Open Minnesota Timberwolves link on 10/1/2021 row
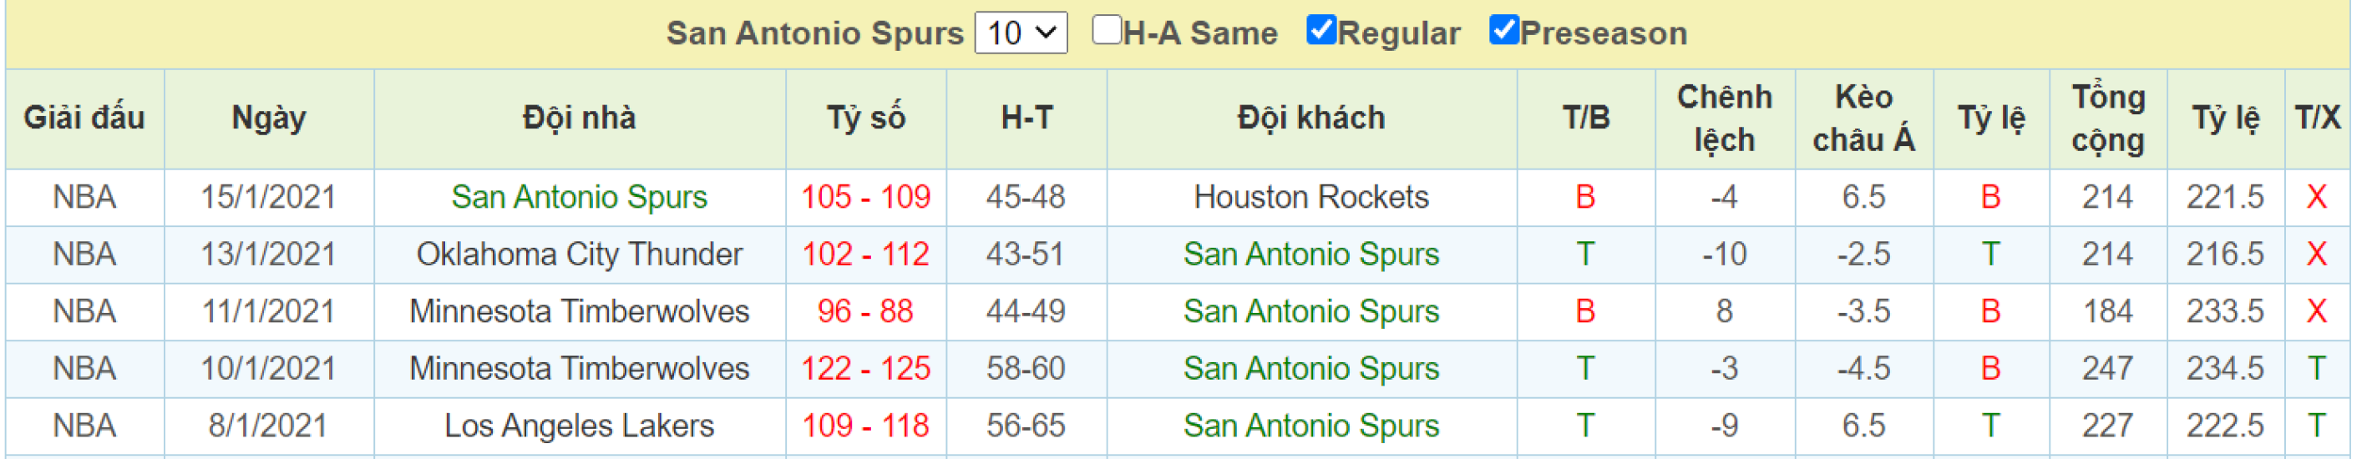This screenshot has height=459, width=2367. pyautogui.click(x=579, y=369)
